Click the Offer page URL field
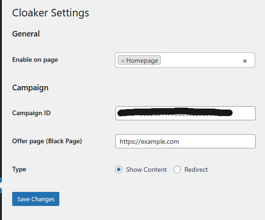This screenshot has height=220, width=265. pos(186,141)
